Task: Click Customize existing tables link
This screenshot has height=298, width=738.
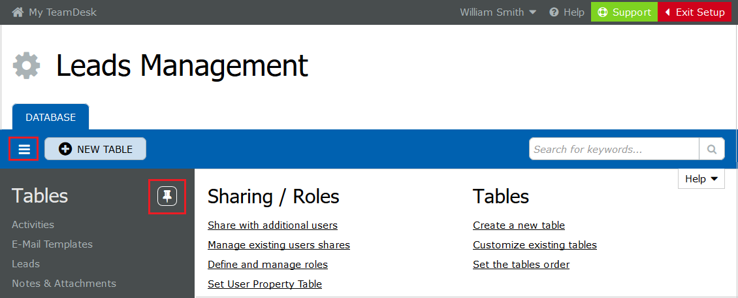Action: 535,245
